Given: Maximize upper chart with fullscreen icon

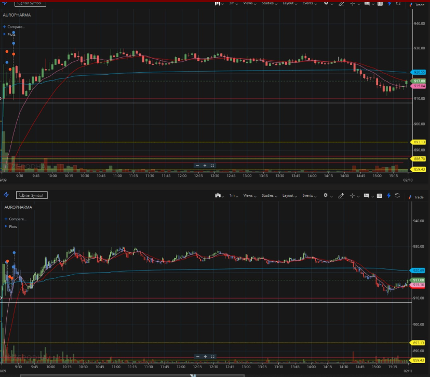Looking at the screenshot, I should tap(212, 166).
